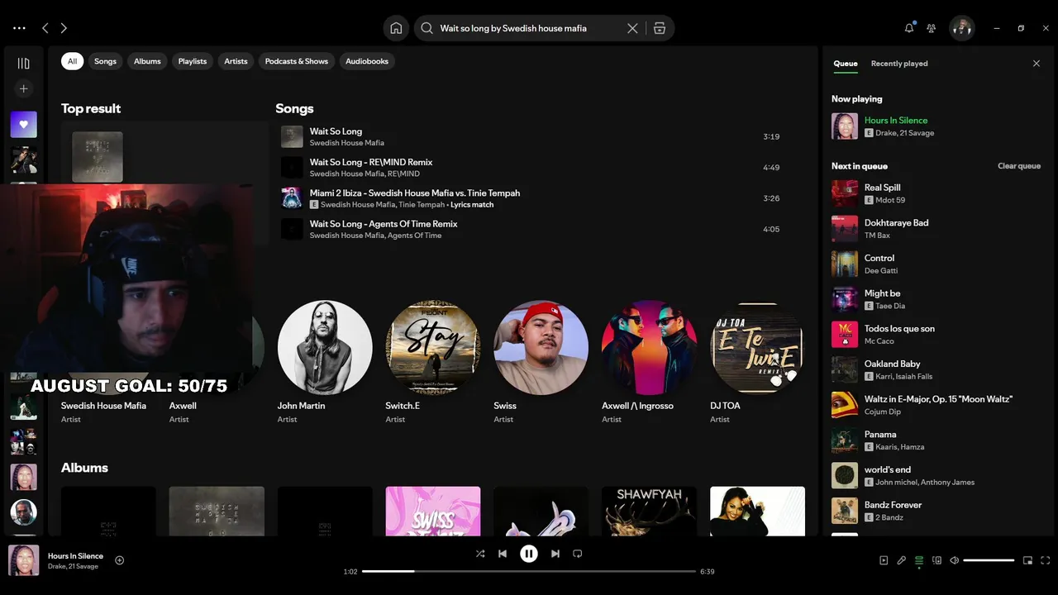The width and height of the screenshot is (1058, 595).
Task: Open Switch.E artist thumbnail
Action: pyautogui.click(x=433, y=347)
